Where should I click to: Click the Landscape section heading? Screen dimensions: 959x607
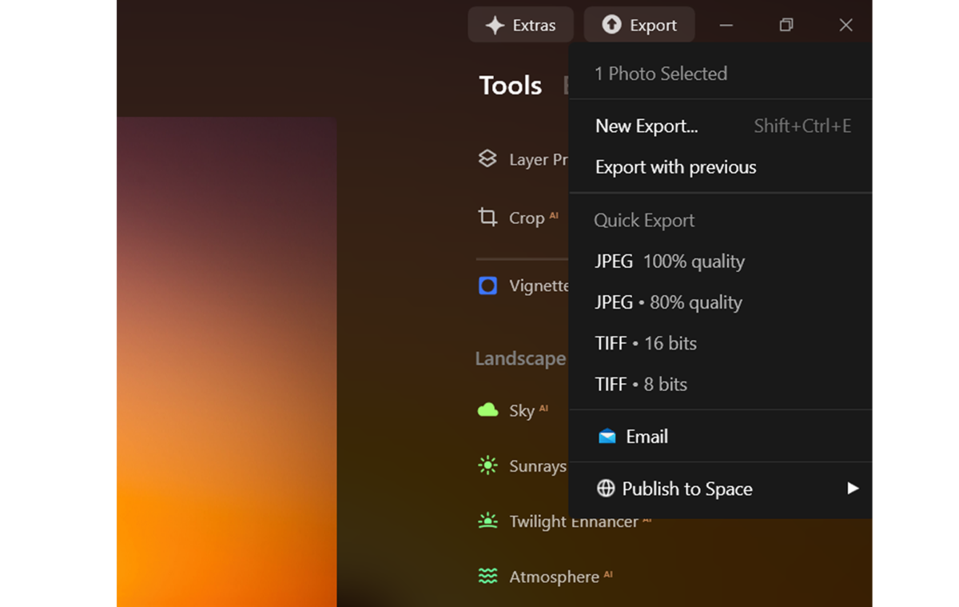point(520,358)
